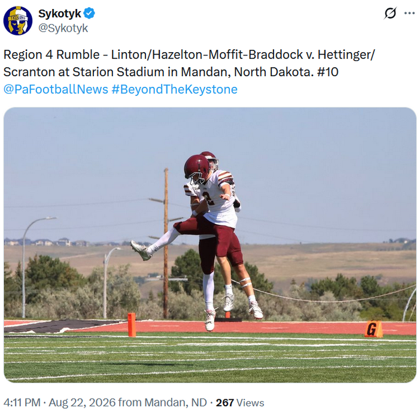Click the 4:11 PM Aug 22, 2026 timestamp
Screen dimensions: 419x413
coord(60,402)
